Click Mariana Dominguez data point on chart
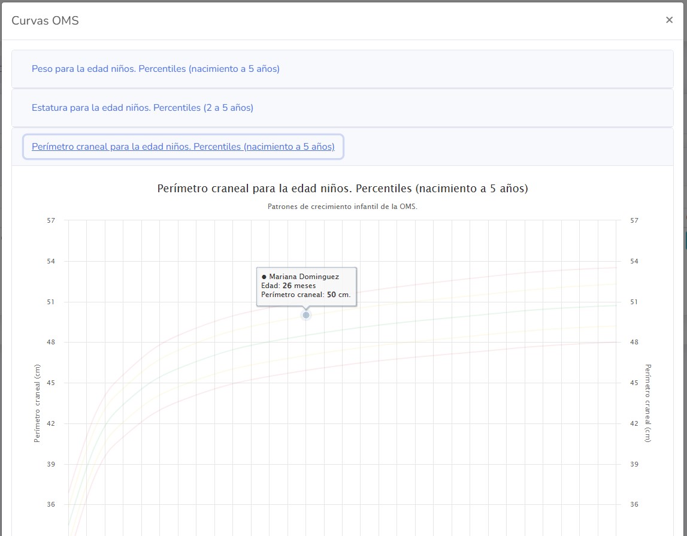The width and height of the screenshot is (687, 536). [x=306, y=315]
